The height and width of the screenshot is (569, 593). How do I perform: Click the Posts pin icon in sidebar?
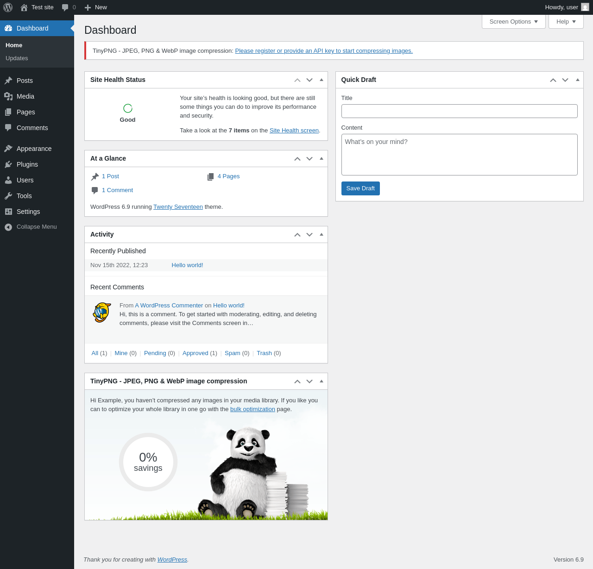8,81
